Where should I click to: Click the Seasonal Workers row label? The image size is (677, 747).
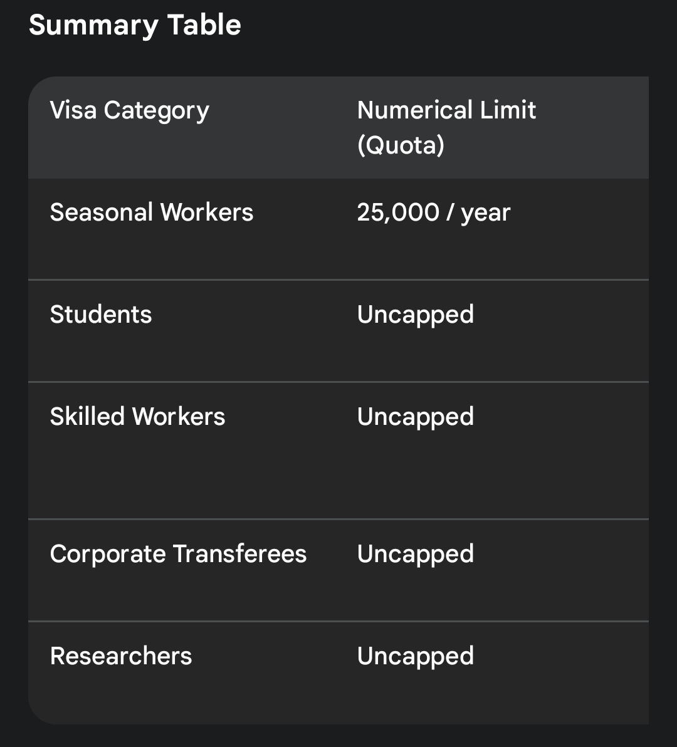(152, 212)
